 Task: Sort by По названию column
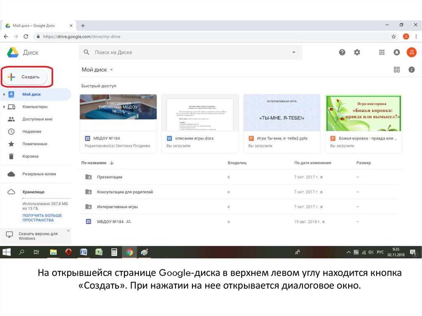pyautogui.click(x=94, y=163)
